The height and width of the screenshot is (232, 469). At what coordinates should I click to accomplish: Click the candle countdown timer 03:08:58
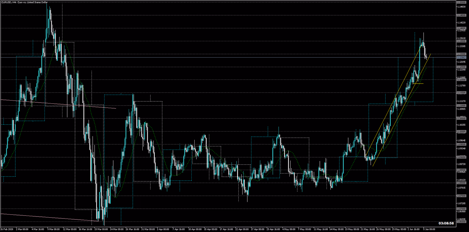[x=446, y=223]
